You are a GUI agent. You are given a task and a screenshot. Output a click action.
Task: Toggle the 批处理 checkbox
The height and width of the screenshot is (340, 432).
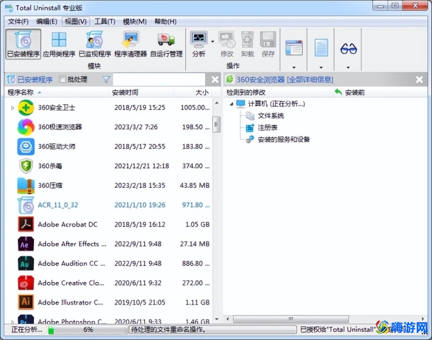click(x=63, y=79)
